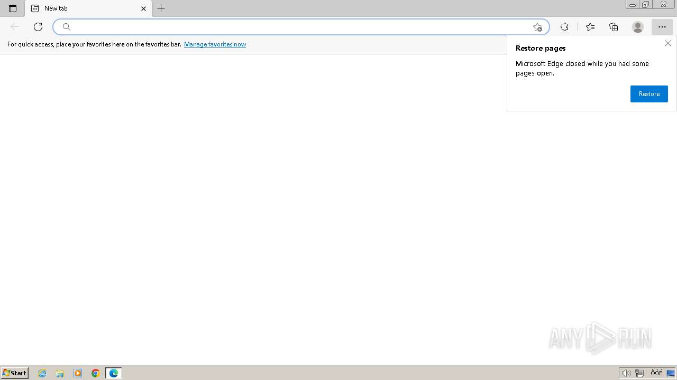This screenshot has height=380, width=677.
Task: Launch Google Chrome from taskbar
Action: tap(96, 373)
